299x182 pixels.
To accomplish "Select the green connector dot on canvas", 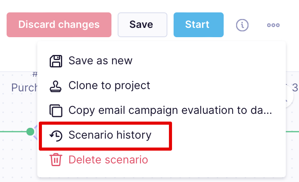I will pyautogui.click(x=30, y=132).
